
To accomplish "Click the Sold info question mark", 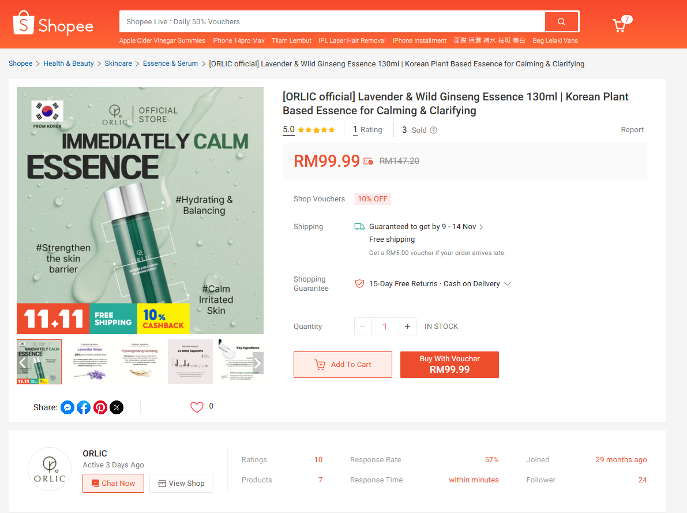I will coord(434,130).
